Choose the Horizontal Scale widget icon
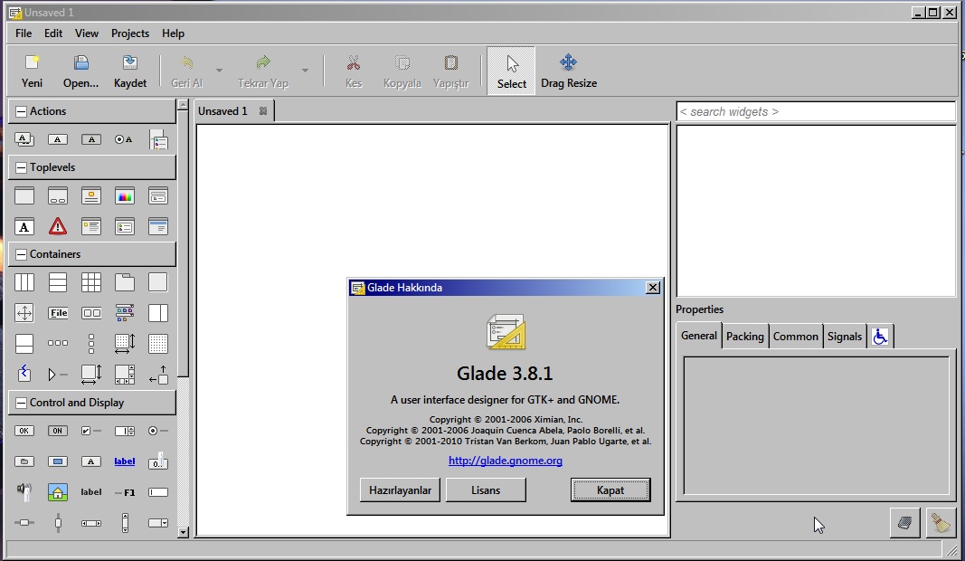Image resolution: width=965 pixels, height=561 pixels. pyautogui.click(x=24, y=523)
